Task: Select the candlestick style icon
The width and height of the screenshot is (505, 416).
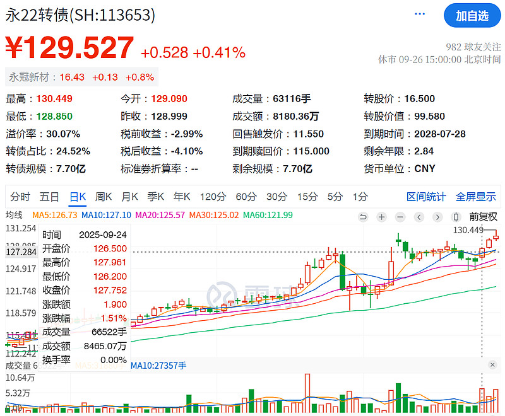Action: pyautogui.click(x=455, y=217)
